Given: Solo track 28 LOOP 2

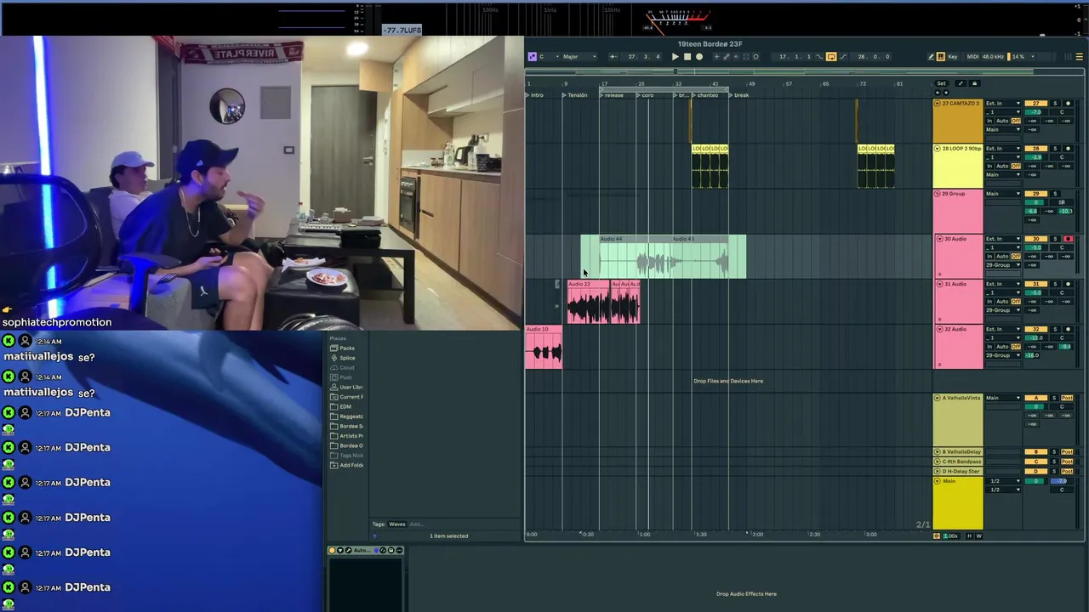Looking at the screenshot, I should [x=1056, y=149].
